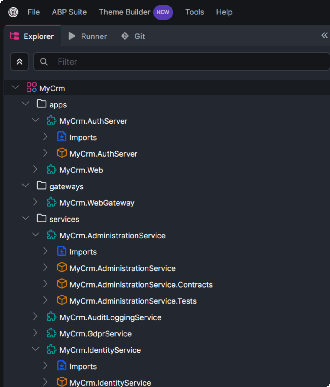330x387 pixels.
Task: Open the ABP Suite menu
Action: (x=69, y=12)
